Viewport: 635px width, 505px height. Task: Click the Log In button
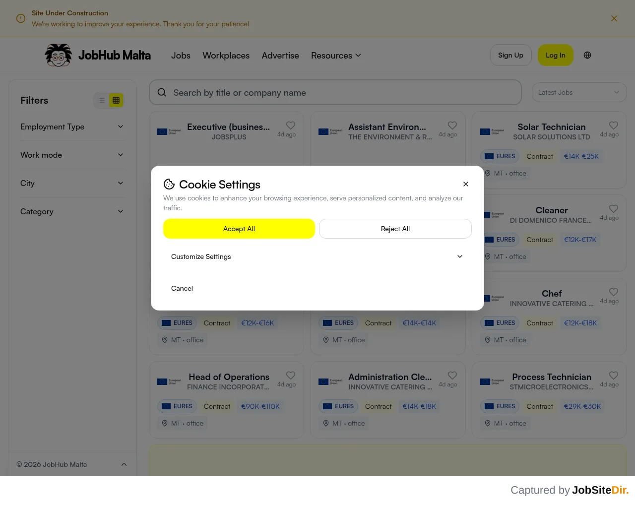[x=555, y=55]
